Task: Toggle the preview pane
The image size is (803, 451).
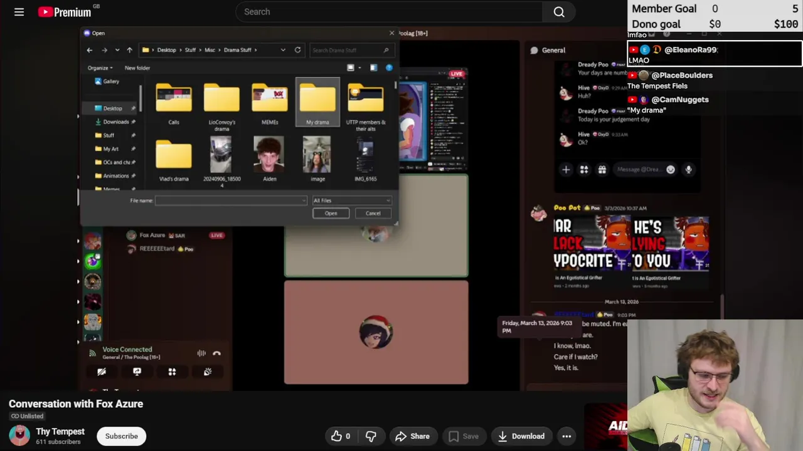Action: (x=373, y=68)
